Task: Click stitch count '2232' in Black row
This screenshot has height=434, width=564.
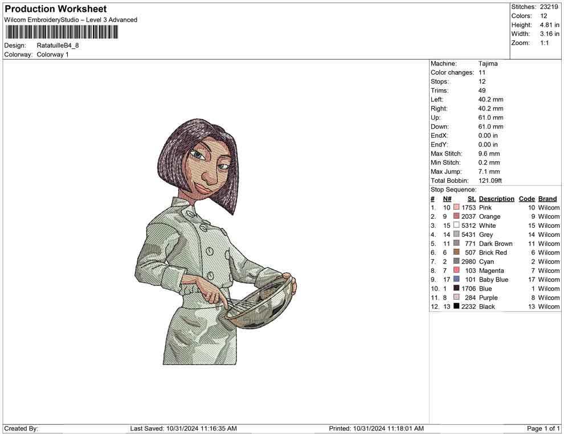Action: click(469, 306)
